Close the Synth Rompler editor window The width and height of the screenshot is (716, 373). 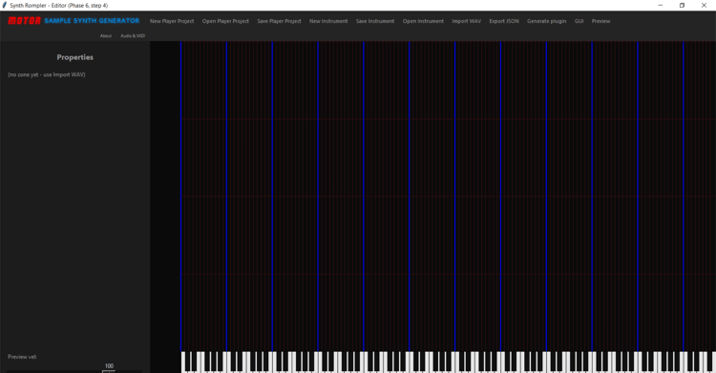(704, 6)
